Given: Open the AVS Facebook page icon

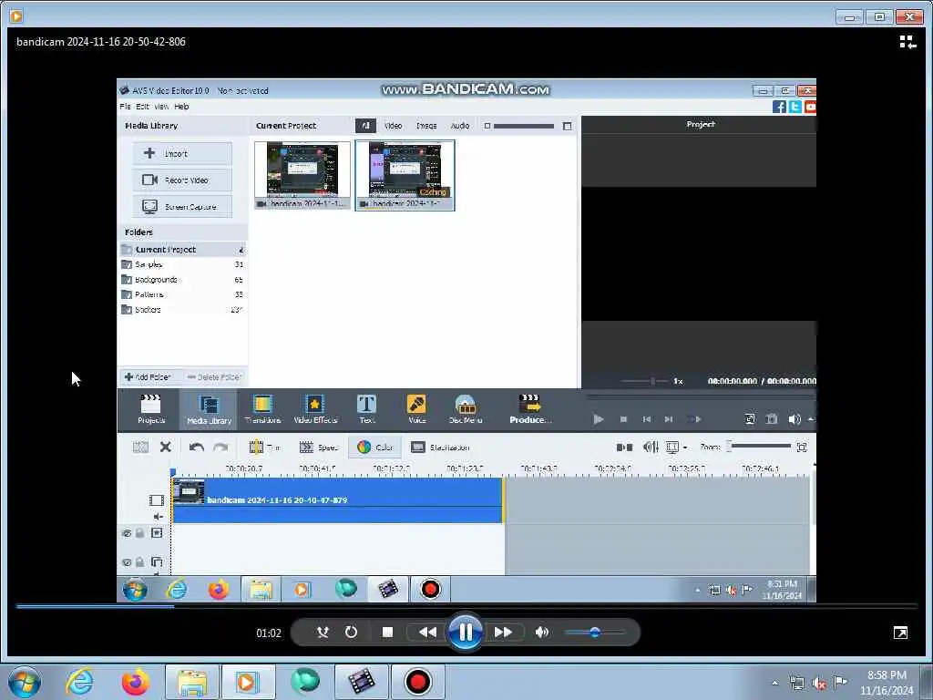Looking at the screenshot, I should [779, 107].
